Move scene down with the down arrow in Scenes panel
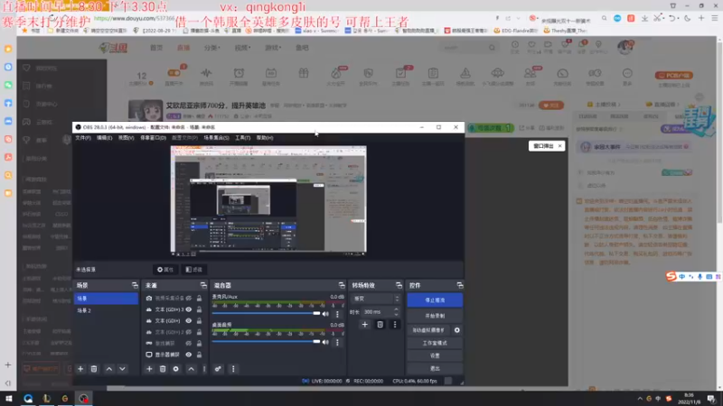The width and height of the screenshot is (723, 406). (122, 369)
